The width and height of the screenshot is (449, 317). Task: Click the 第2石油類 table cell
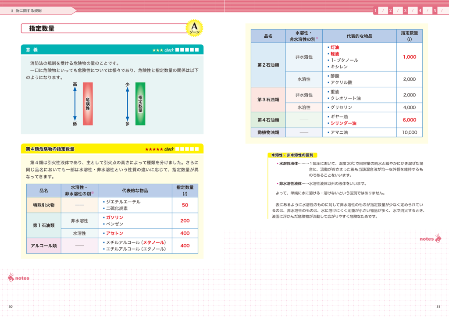(x=268, y=65)
